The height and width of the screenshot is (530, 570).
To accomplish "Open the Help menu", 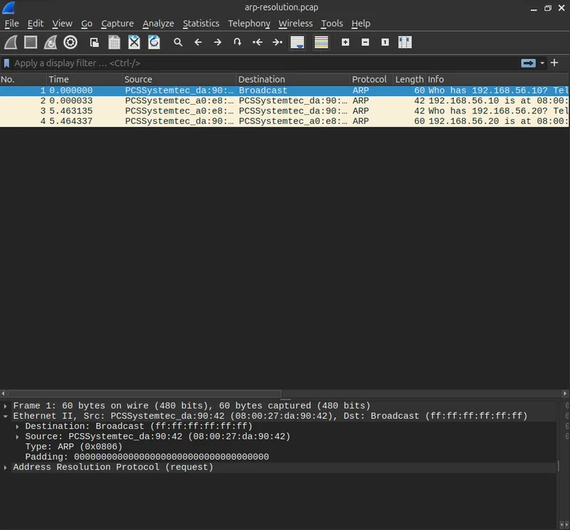I will click(361, 24).
